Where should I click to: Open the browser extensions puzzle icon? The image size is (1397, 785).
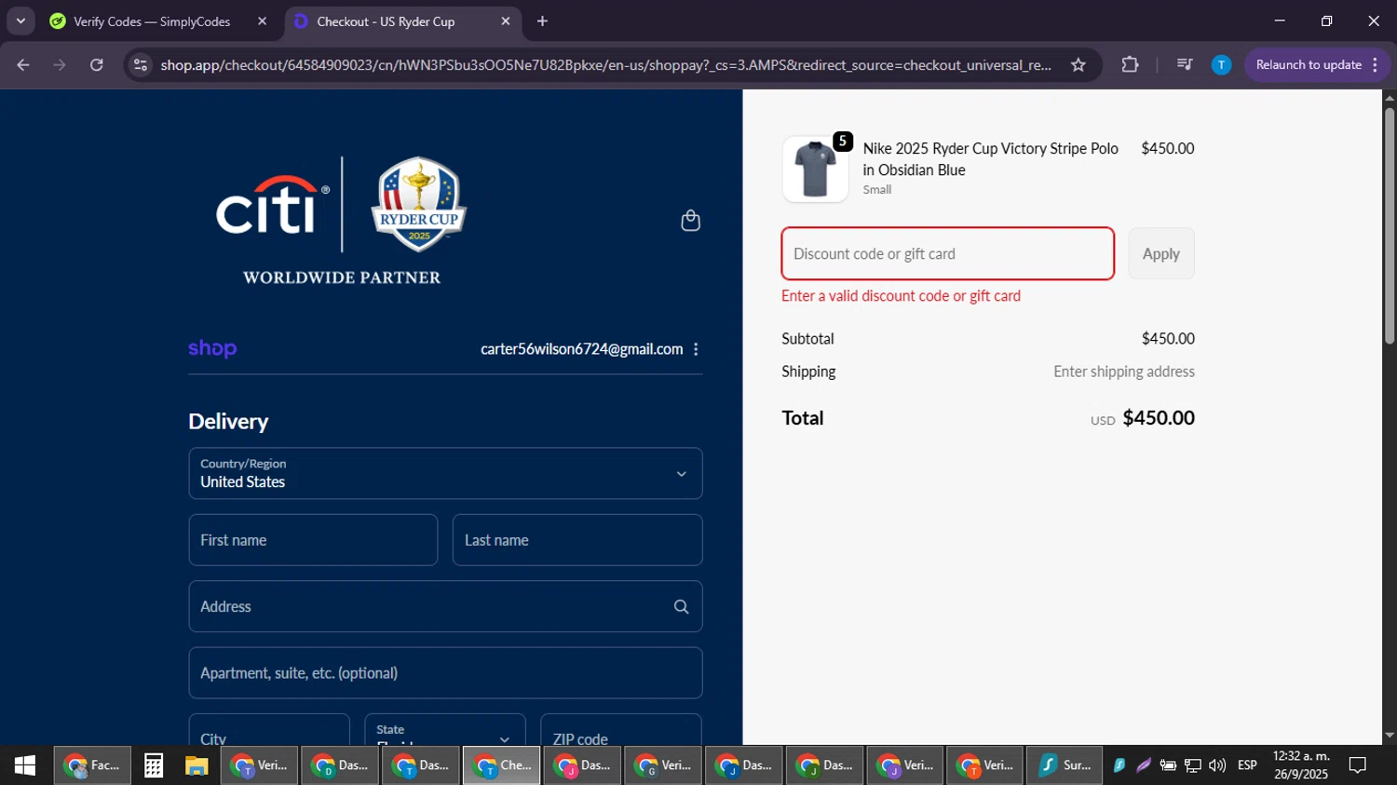[1130, 65]
